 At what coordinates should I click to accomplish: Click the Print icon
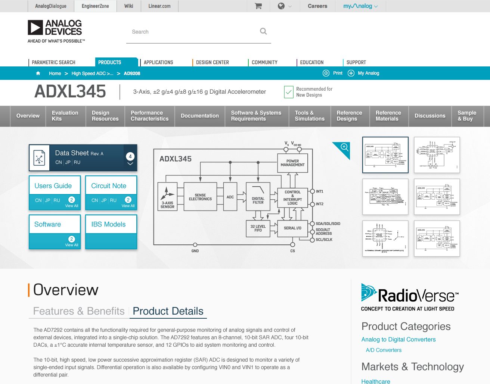(x=326, y=73)
